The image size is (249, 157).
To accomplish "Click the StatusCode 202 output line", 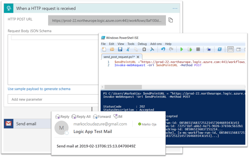I will pyautogui.click(x=124, y=106).
